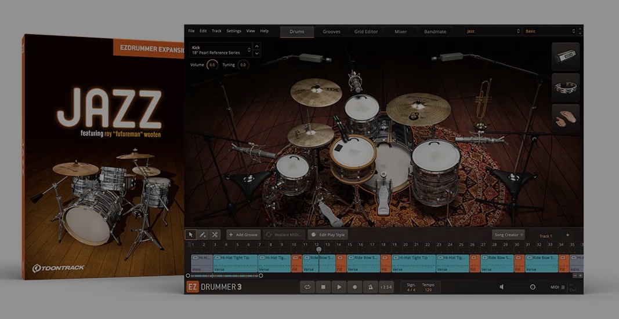Viewport: 619px width, 319px height.
Task: Step to previous kick instrument arrow
Action: click(x=257, y=46)
